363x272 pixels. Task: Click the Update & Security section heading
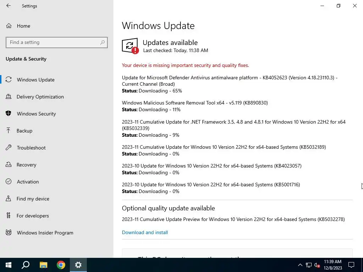coord(26,59)
